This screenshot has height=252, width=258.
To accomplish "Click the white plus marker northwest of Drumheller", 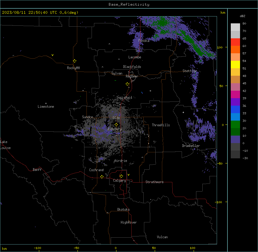I will (x=183, y=112).
